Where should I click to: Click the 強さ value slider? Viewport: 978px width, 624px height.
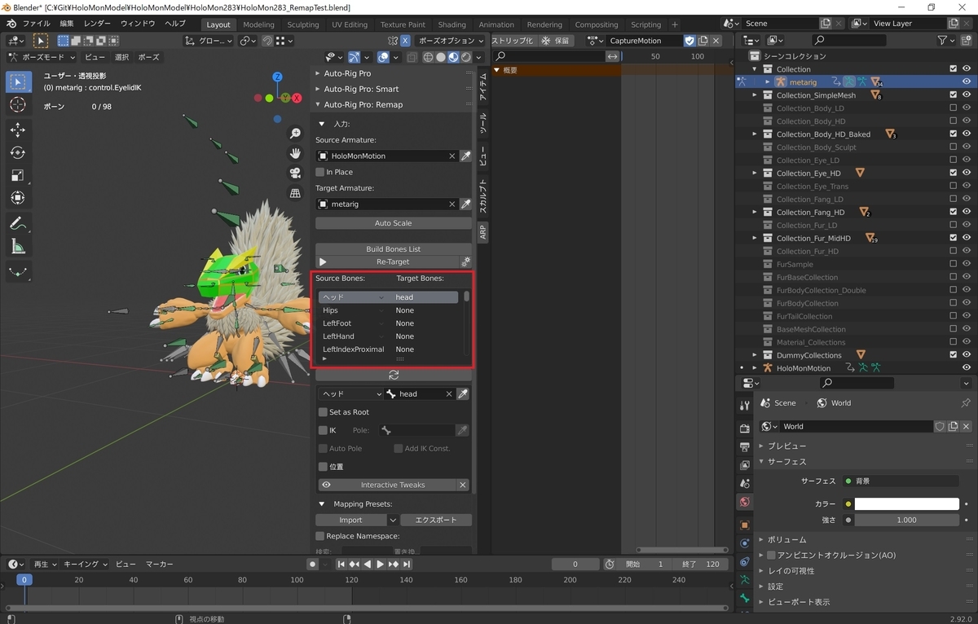906,520
